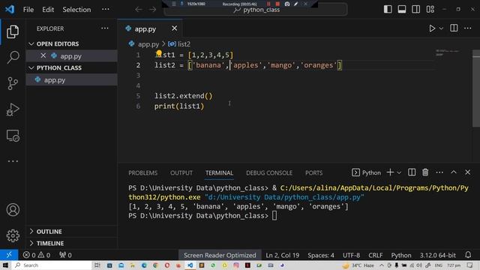
Task: Toggle the secondary side bar
Action: click(415, 9)
